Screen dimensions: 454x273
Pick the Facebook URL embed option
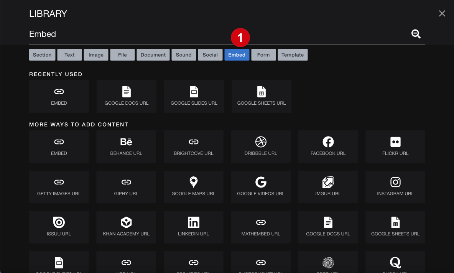click(x=328, y=146)
